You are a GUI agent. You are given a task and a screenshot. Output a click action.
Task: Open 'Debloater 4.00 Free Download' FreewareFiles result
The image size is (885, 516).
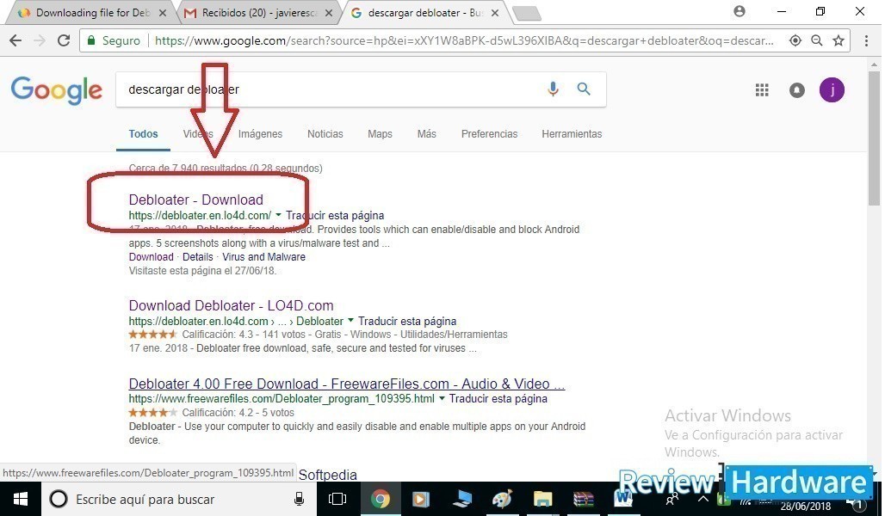[347, 384]
